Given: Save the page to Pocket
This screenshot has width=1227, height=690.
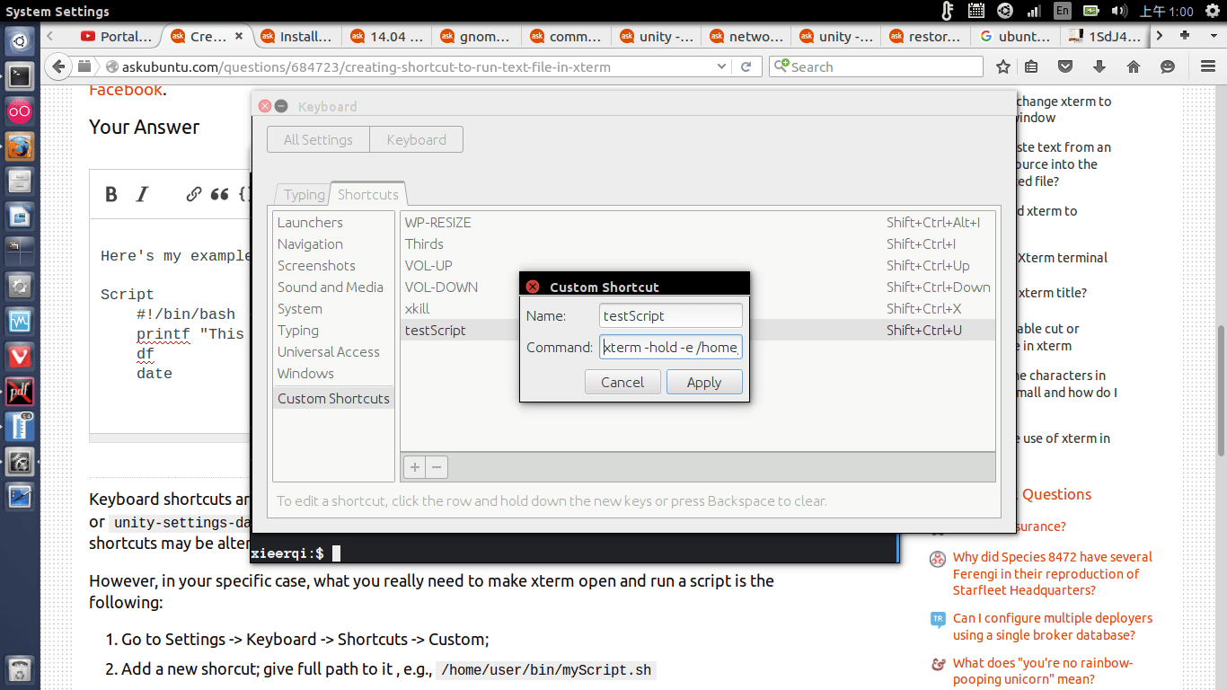Looking at the screenshot, I should [1065, 66].
